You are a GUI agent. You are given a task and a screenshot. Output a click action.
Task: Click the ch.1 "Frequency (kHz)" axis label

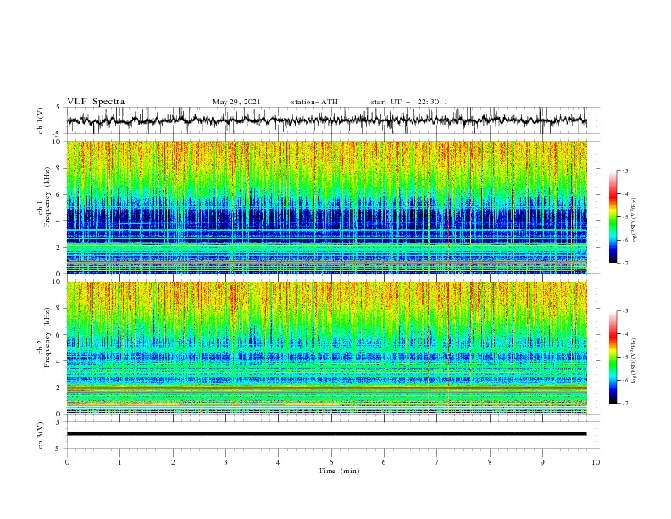click(x=47, y=197)
